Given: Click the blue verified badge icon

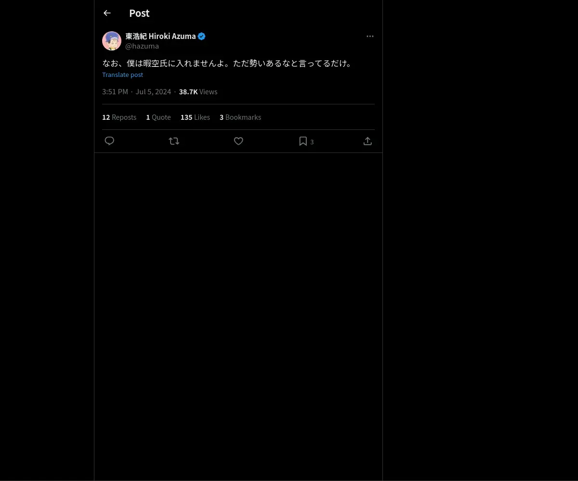Looking at the screenshot, I should (202, 36).
